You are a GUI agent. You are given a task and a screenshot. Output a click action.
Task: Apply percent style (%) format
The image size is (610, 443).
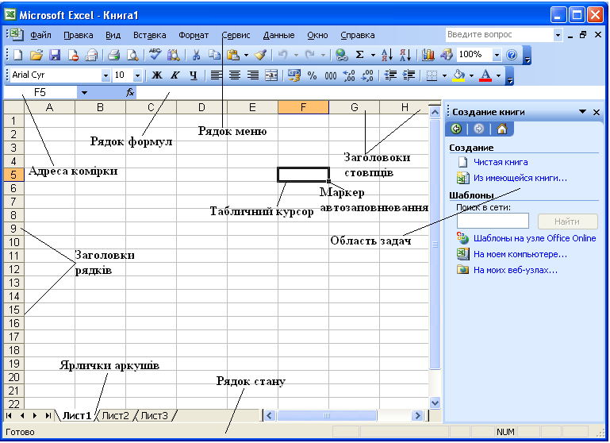click(x=312, y=75)
